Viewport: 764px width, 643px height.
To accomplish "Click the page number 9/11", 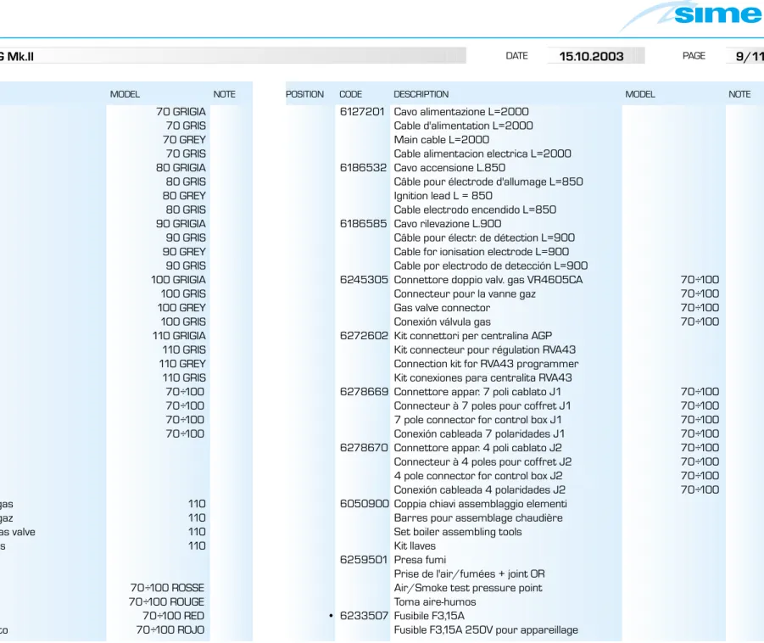I will 749,57.
